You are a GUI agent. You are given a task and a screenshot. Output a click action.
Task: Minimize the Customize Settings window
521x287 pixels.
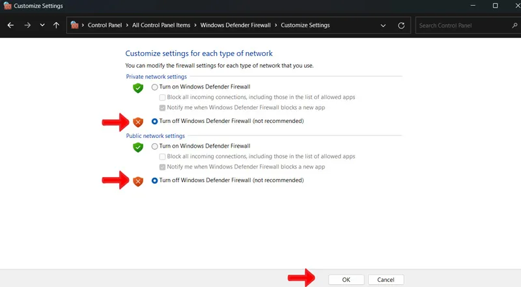tap(473, 6)
